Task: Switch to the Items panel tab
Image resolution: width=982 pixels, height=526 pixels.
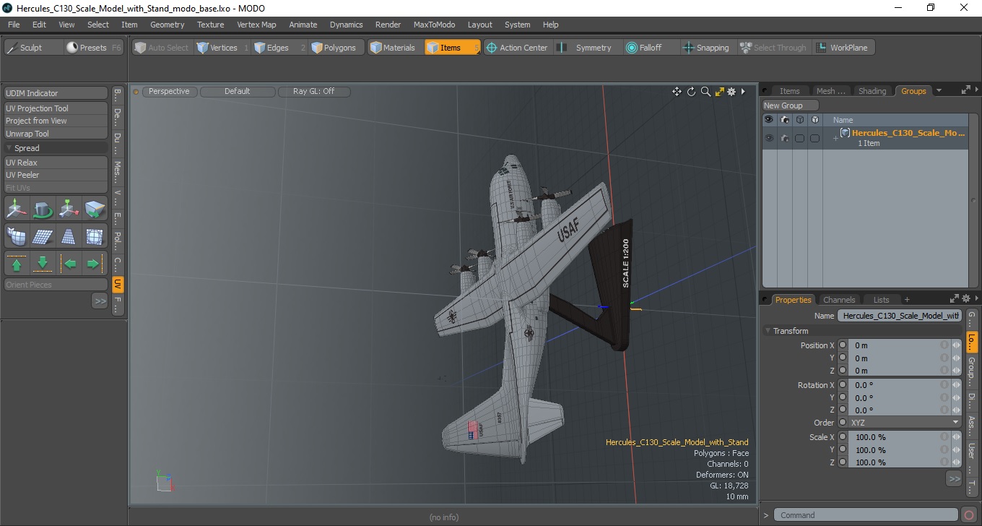Action: point(789,91)
